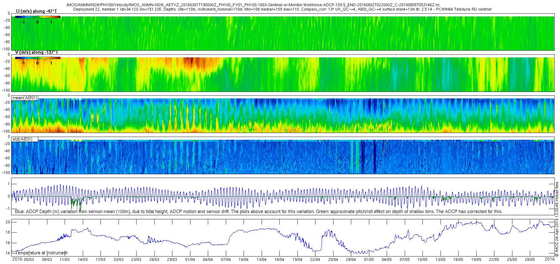Click the '05/03' date tick label
The height and width of the screenshot is (264, 560).
pyautogui.click(x=29, y=260)
